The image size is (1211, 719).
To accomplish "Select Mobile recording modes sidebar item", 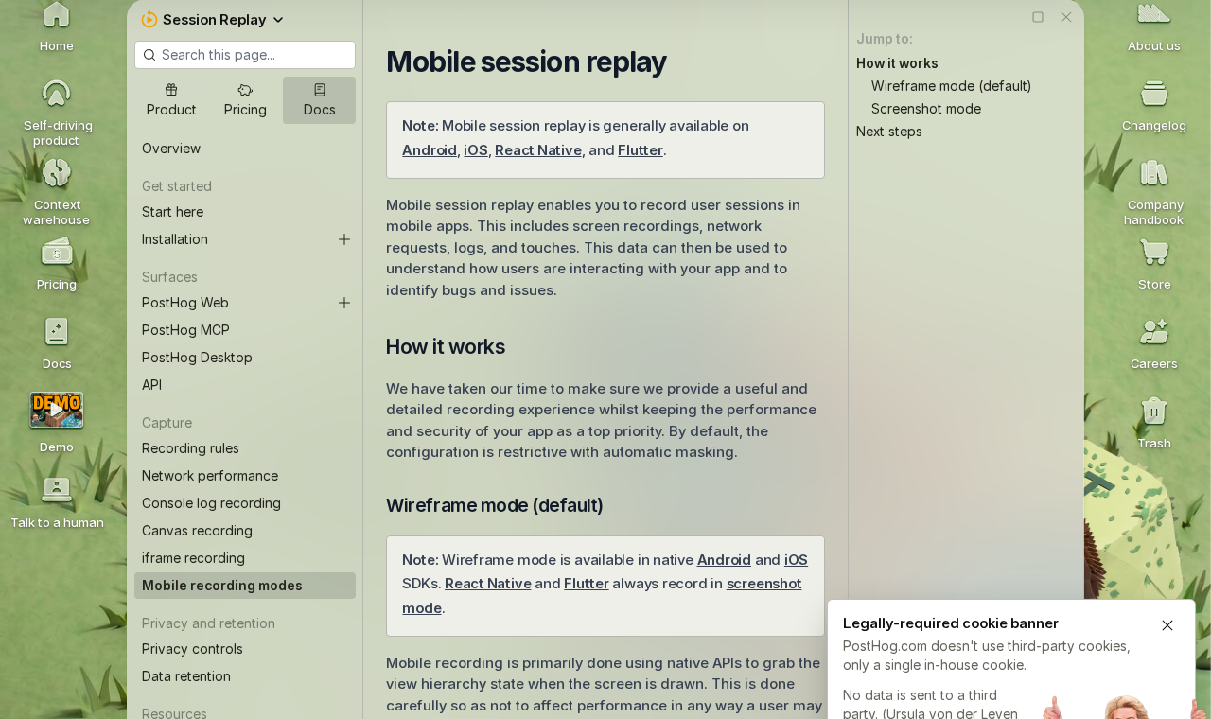I will [x=245, y=586].
